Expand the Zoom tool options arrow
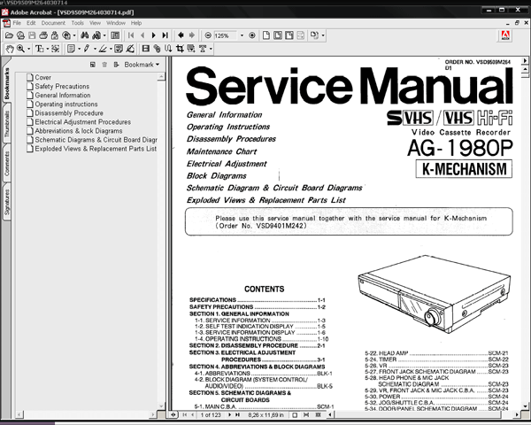This screenshot has width=531, height=425. click(x=29, y=50)
